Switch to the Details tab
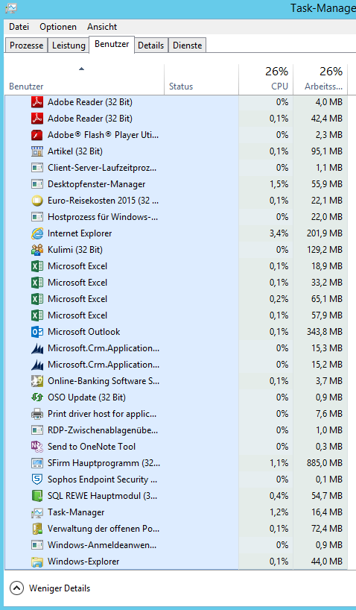This screenshot has height=610, width=356. click(150, 45)
